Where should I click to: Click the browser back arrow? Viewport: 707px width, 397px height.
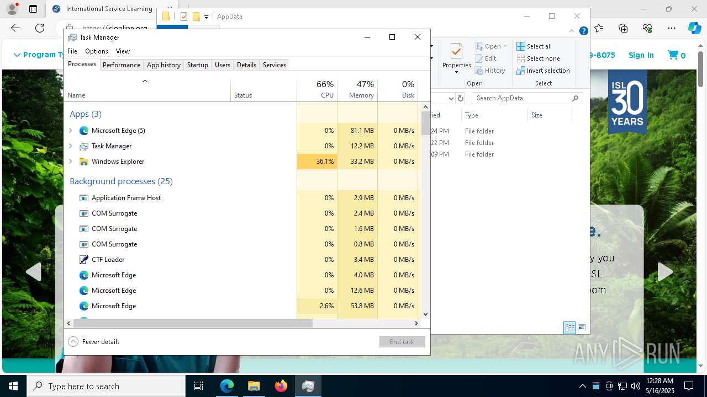[15, 28]
